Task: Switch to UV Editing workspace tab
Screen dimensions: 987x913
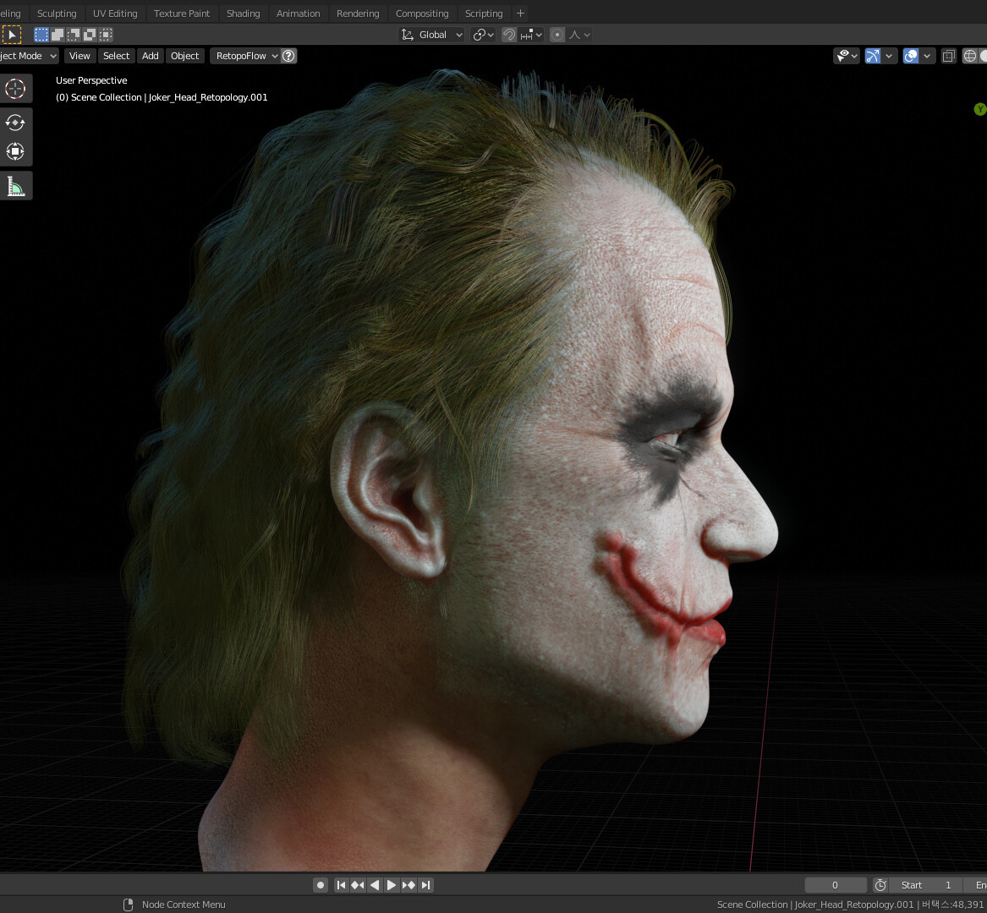Action: 115,14
